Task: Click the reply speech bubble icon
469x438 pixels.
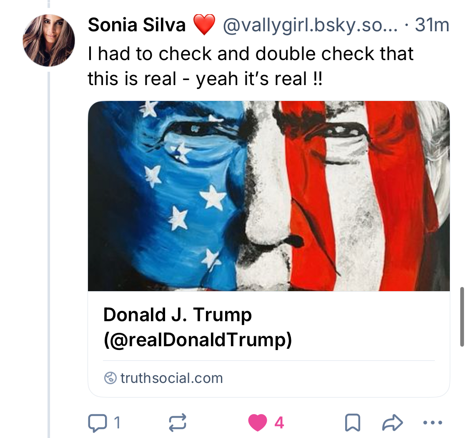Action: [x=97, y=423]
